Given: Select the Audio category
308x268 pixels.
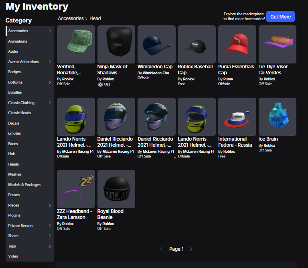Looking at the screenshot, I should tap(30, 51).
